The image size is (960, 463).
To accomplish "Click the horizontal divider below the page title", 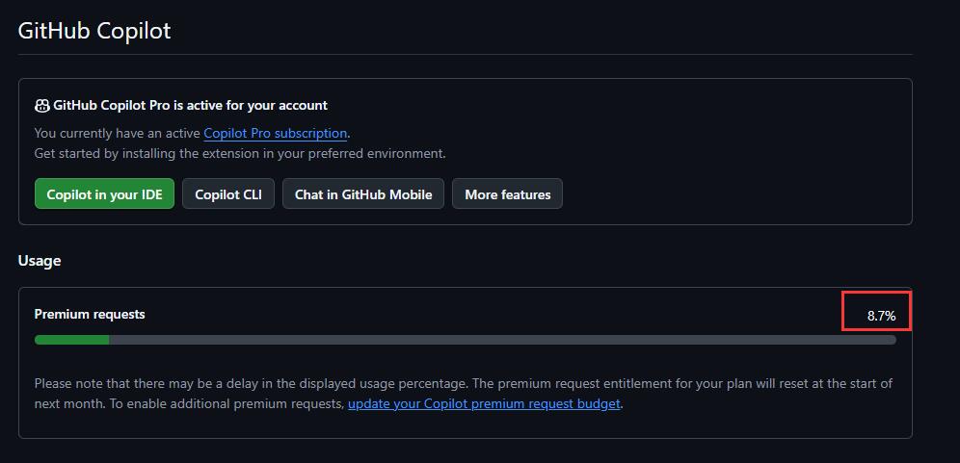I will [466, 55].
